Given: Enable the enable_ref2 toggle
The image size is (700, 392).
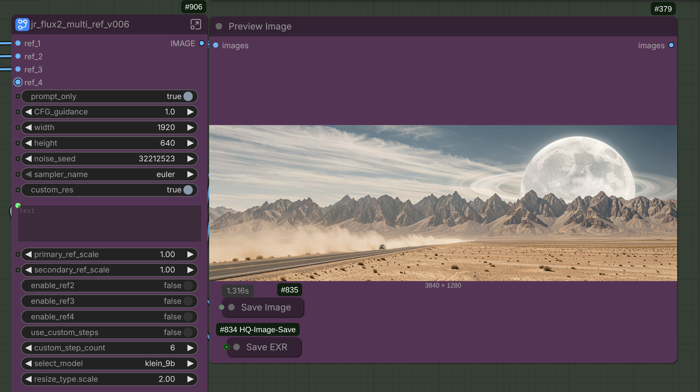Looking at the screenshot, I should click(188, 286).
